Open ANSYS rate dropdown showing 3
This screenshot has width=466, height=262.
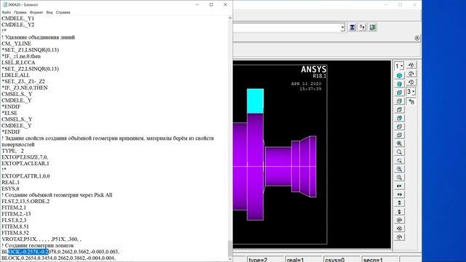(411, 92)
